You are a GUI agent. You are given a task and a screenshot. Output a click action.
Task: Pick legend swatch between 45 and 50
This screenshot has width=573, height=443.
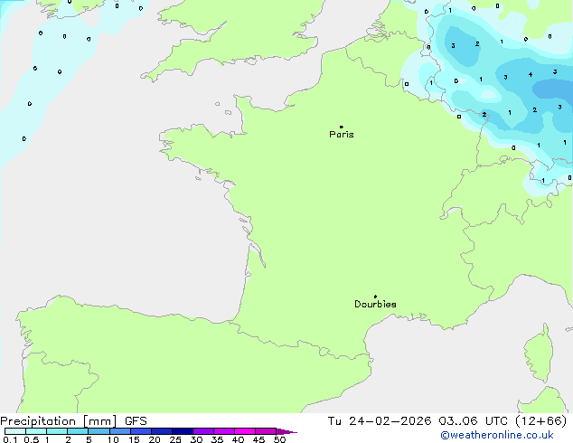[x=266, y=431]
